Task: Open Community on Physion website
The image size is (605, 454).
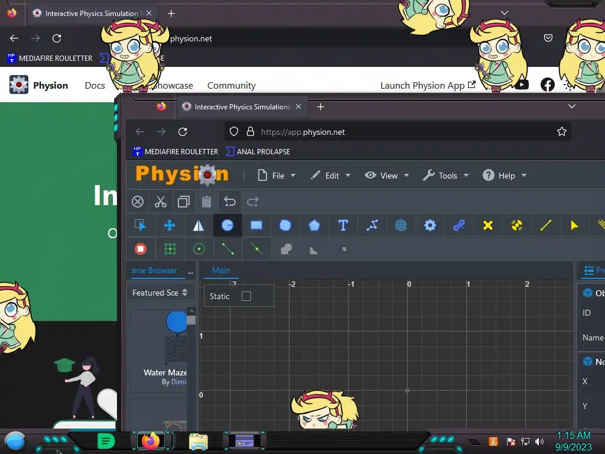Action: point(232,85)
